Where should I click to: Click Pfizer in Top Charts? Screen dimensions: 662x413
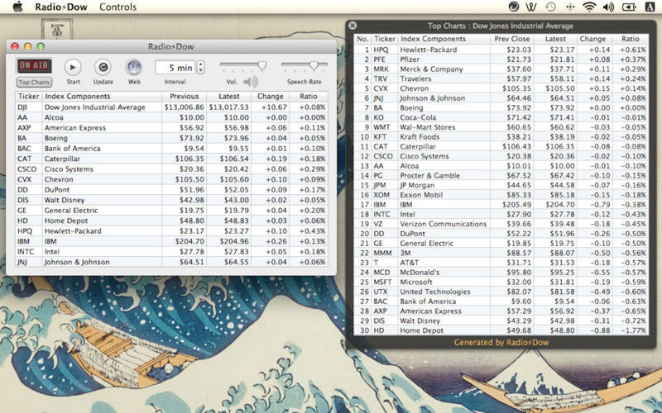(x=410, y=59)
